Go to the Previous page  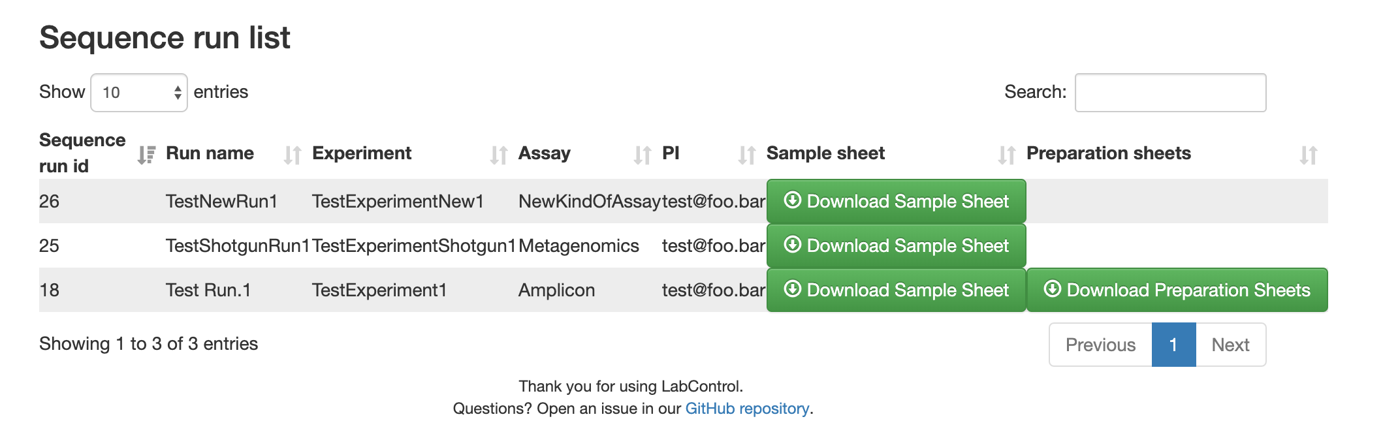pos(1100,345)
